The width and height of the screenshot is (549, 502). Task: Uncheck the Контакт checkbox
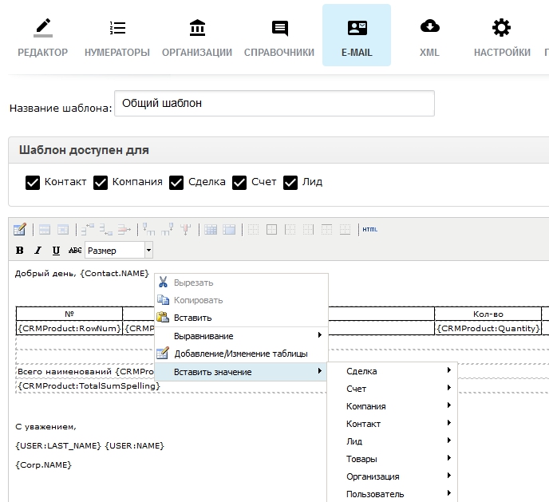tap(33, 182)
